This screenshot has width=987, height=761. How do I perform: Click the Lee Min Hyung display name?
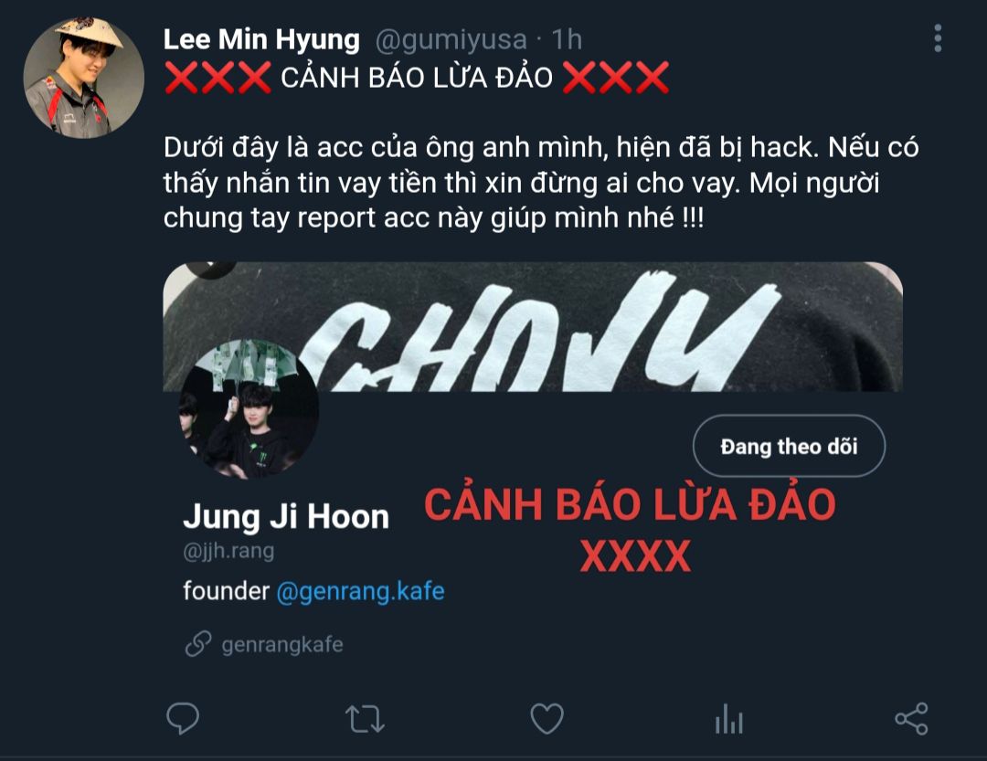pyautogui.click(x=261, y=39)
